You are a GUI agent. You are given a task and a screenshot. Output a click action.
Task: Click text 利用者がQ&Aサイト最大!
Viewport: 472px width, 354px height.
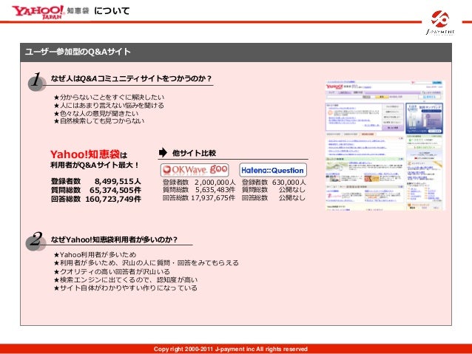[x=94, y=165]
